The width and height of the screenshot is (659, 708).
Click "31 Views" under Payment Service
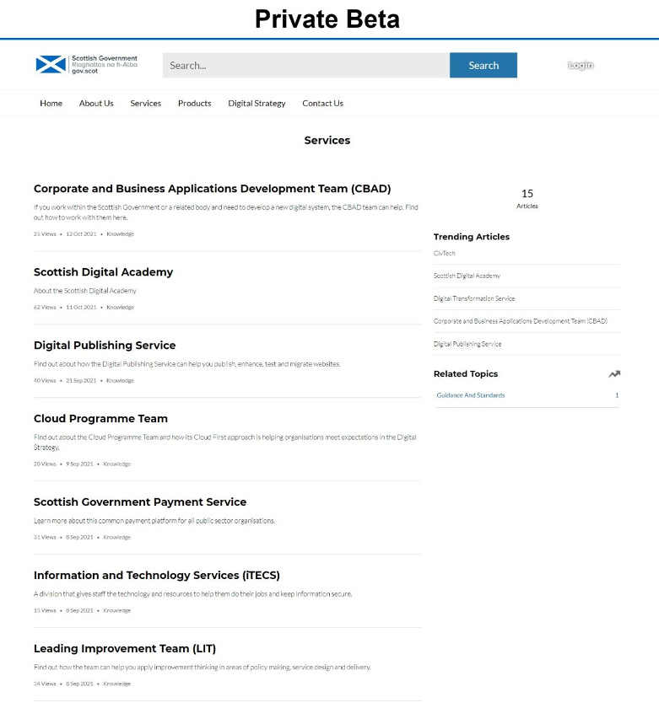(45, 538)
